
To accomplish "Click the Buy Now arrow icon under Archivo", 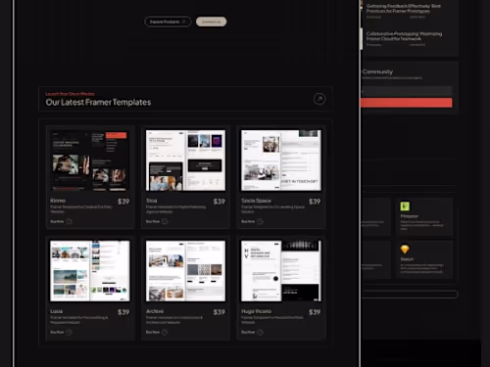I will (x=165, y=332).
